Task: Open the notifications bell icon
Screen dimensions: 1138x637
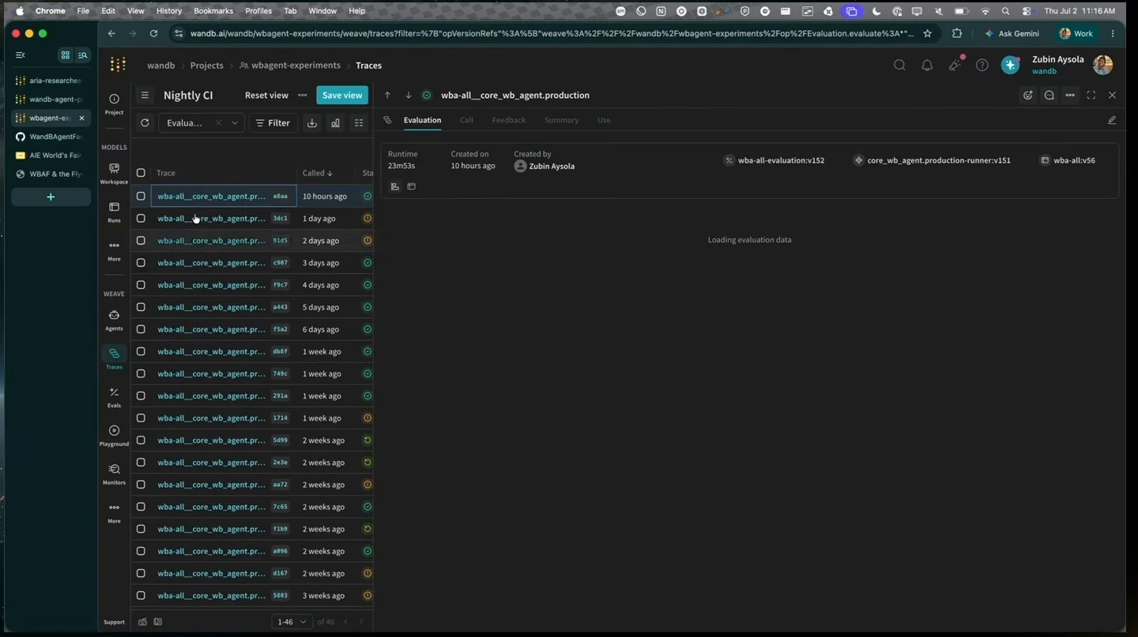Action: click(927, 66)
